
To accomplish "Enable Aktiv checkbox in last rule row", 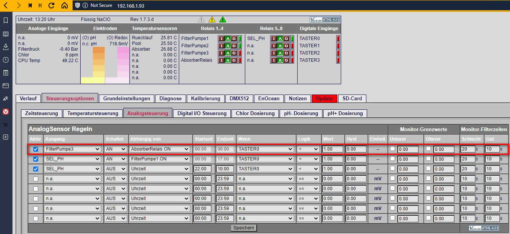I will (x=36, y=218).
